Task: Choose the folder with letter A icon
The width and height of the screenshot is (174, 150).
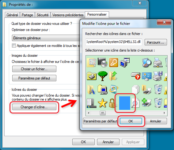Action: click(x=91, y=90)
